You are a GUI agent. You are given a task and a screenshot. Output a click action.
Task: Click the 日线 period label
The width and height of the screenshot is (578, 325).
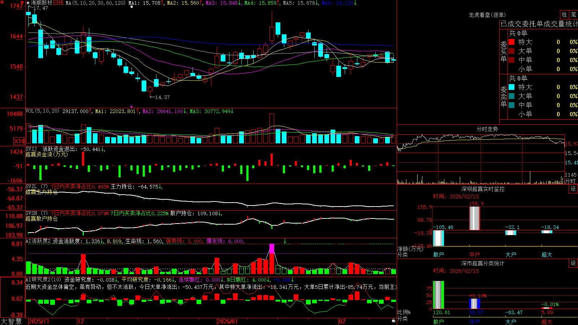(58, 3)
